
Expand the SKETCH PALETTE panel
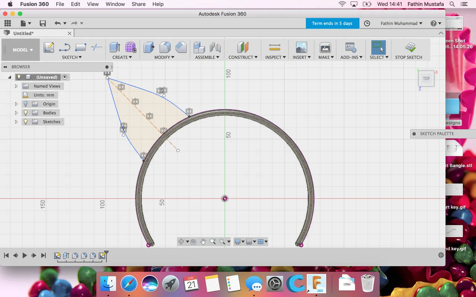click(414, 134)
